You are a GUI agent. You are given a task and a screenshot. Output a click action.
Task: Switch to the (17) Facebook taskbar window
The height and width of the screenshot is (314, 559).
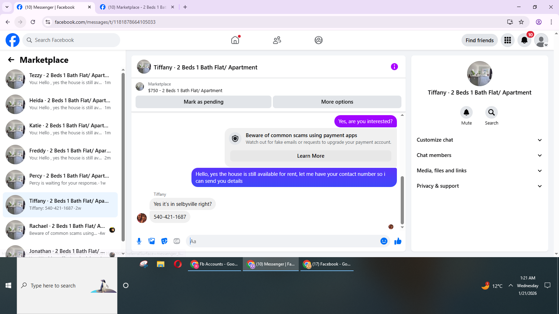pyautogui.click(x=327, y=264)
